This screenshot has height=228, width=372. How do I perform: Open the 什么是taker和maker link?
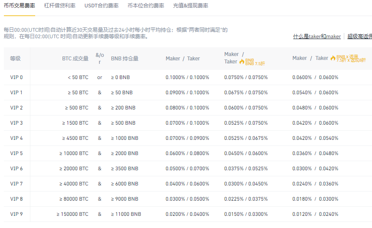(317, 36)
